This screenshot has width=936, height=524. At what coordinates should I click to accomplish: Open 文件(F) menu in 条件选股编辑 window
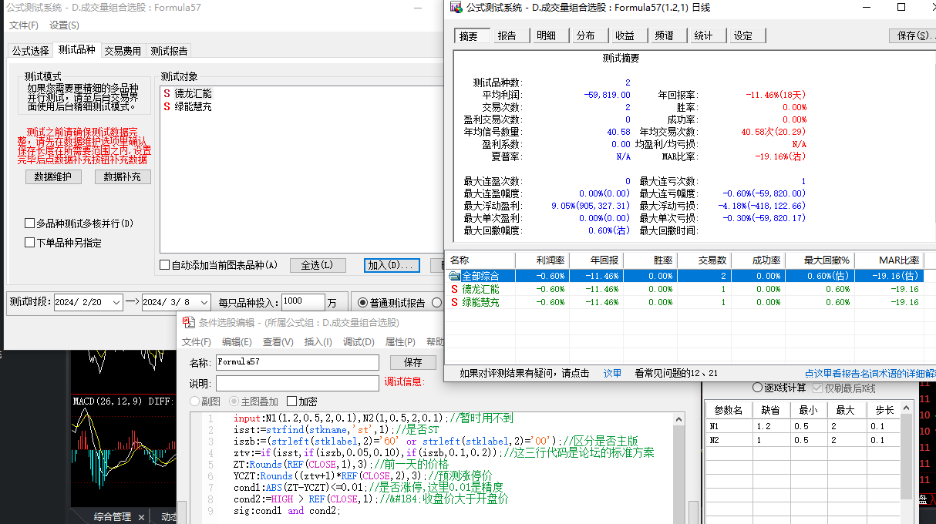(197, 342)
